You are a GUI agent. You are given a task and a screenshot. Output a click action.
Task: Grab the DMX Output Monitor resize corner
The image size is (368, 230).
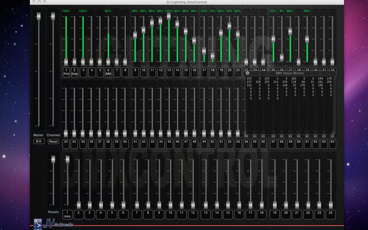(333, 132)
